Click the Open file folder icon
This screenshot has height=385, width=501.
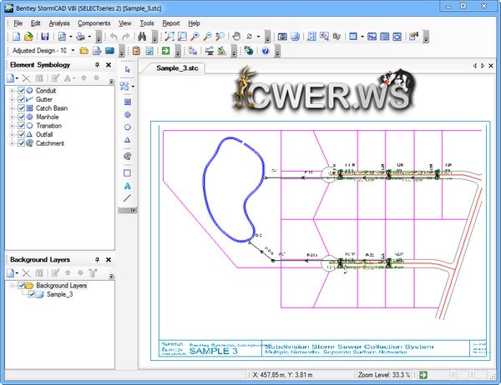point(28,37)
